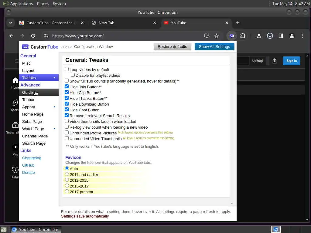The image size is (311, 233).
Task: Enable Show full sub counts
Action: click(x=67, y=81)
